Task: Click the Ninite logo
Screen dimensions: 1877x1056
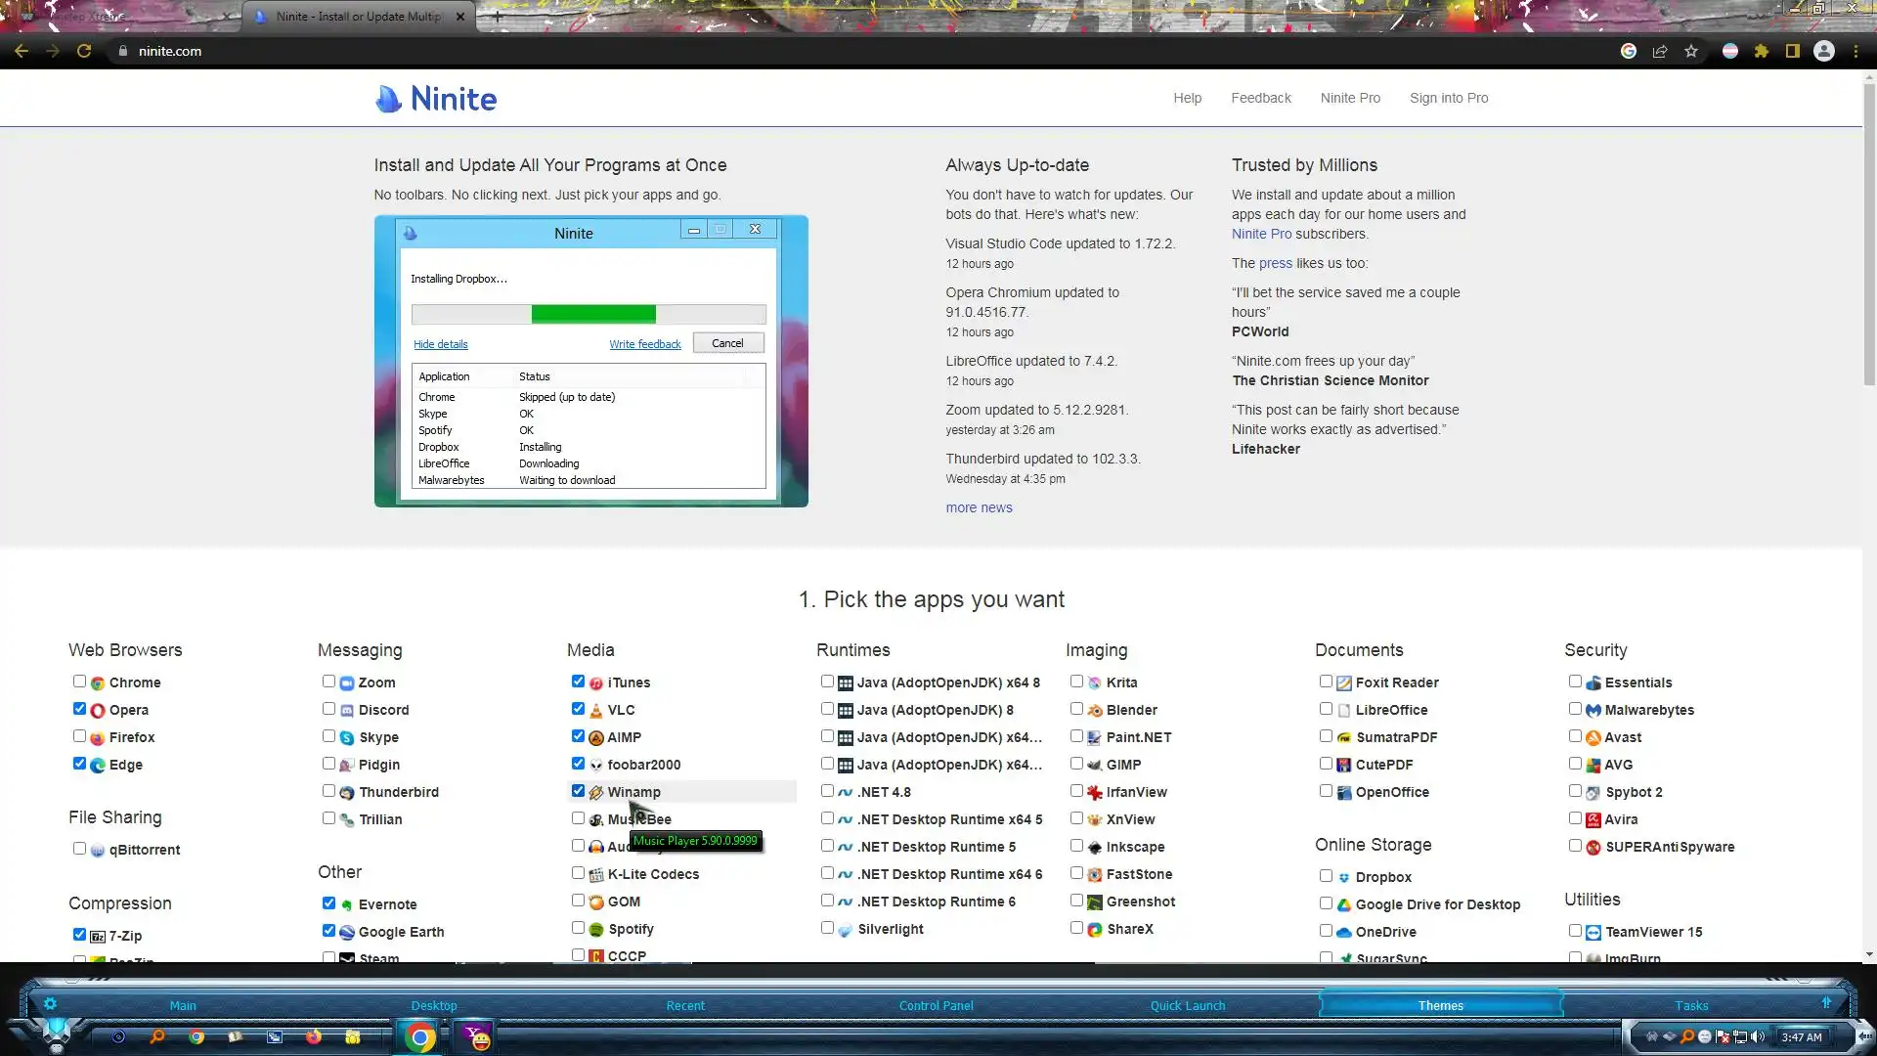Action: [436, 98]
